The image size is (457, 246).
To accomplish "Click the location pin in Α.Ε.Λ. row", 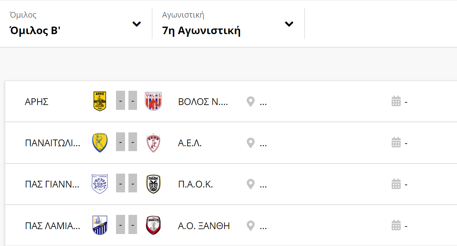I will click(x=250, y=143).
